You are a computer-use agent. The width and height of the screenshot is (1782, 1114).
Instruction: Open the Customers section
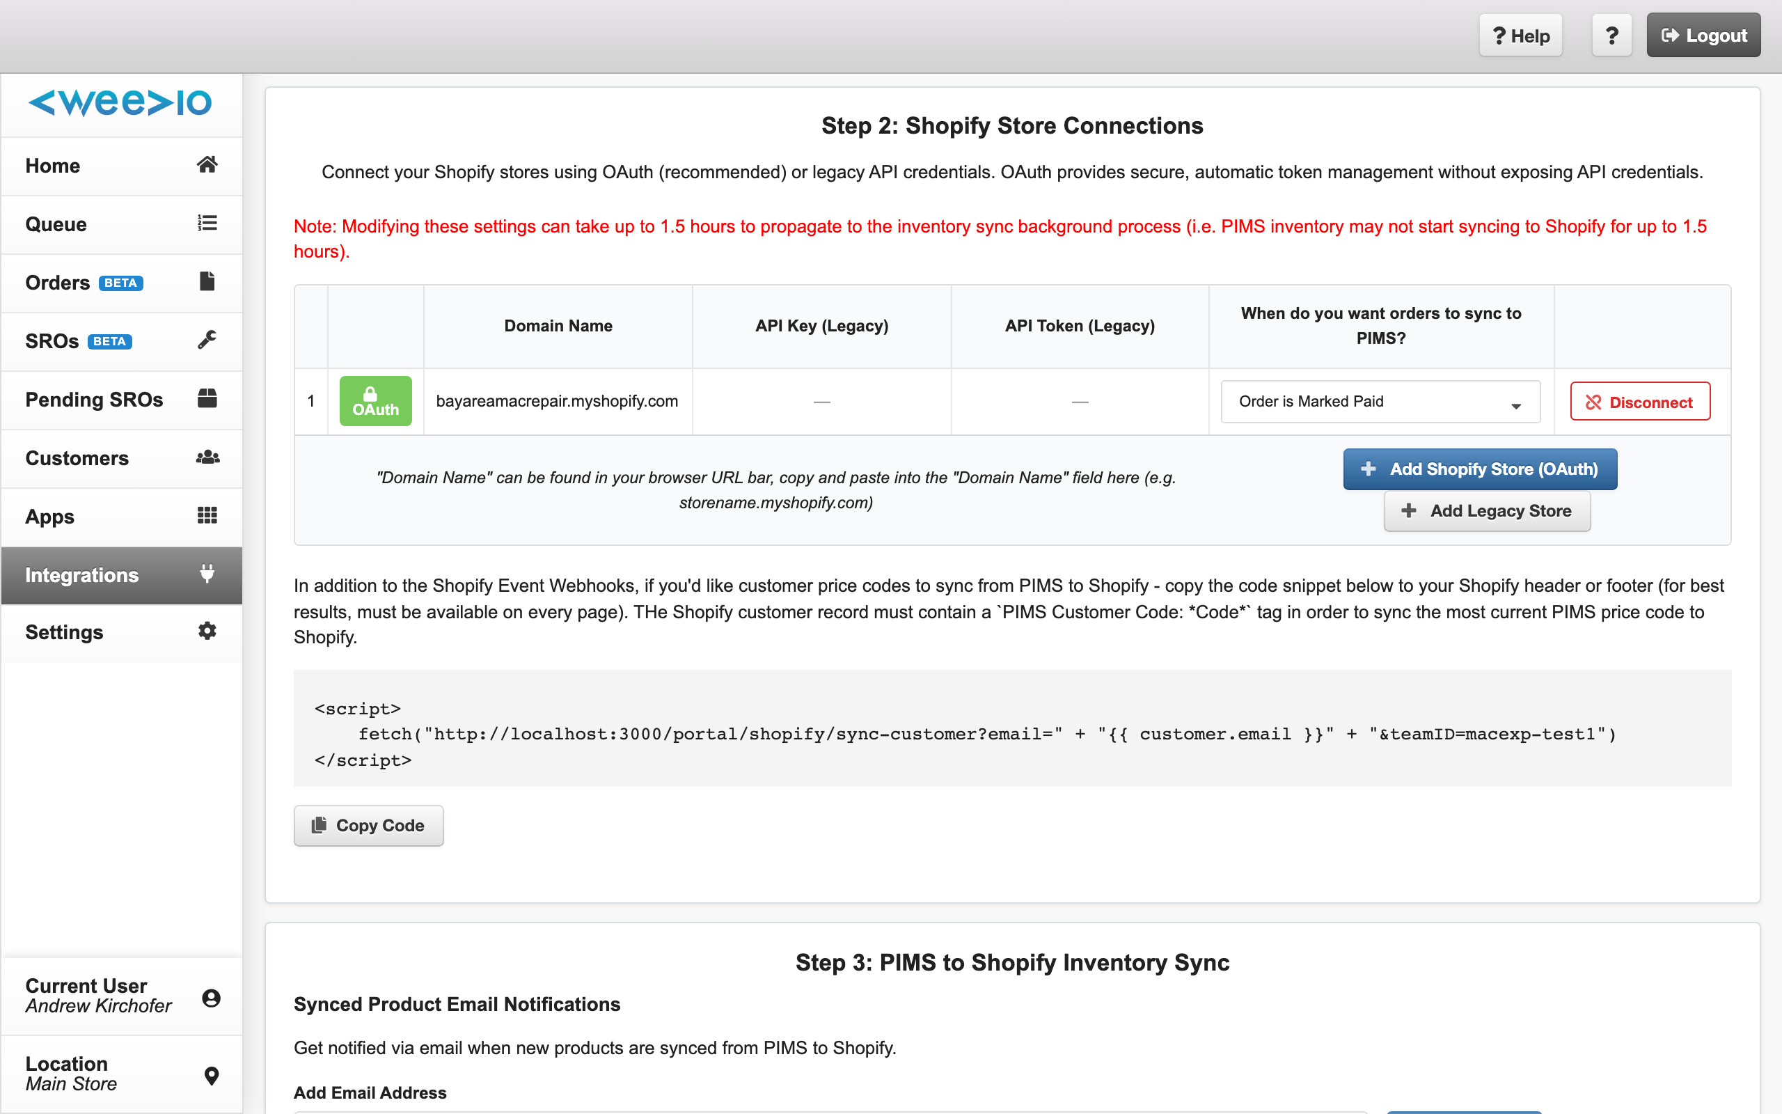[x=122, y=458]
